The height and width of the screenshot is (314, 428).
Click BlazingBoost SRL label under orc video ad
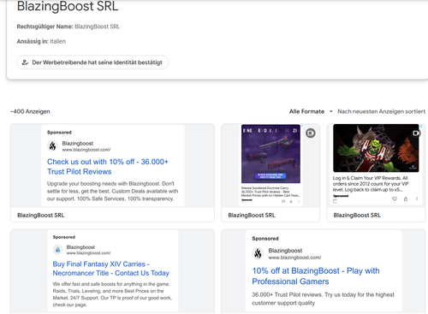click(357, 216)
